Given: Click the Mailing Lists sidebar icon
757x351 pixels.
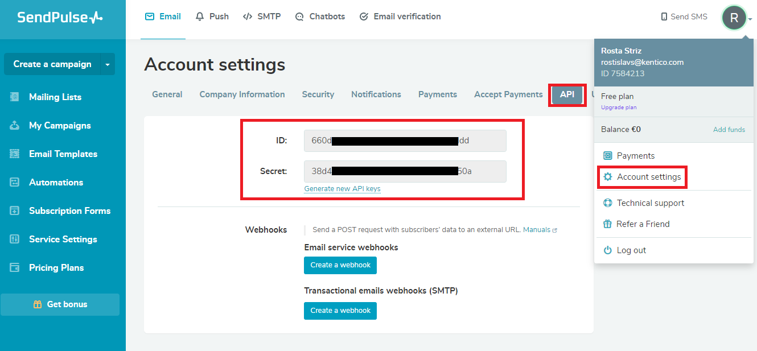Looking at the screenshot, I should (x=15, y=97).
